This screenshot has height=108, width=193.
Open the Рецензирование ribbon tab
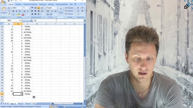click(x=62, y=4)
